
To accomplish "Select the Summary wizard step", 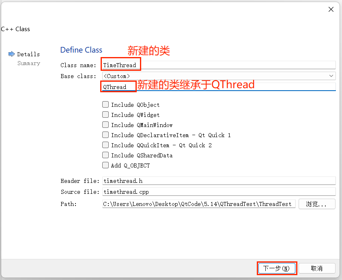I will tap(29, 63).
